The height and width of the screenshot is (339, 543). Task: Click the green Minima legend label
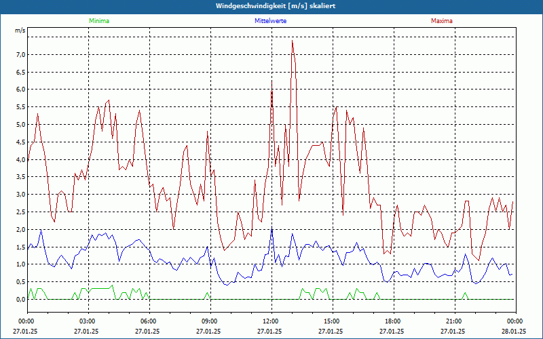tap(98, 21)
